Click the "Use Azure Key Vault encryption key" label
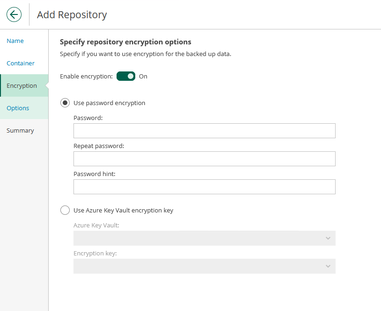381x311 pixels. click(x=123, y=210)
